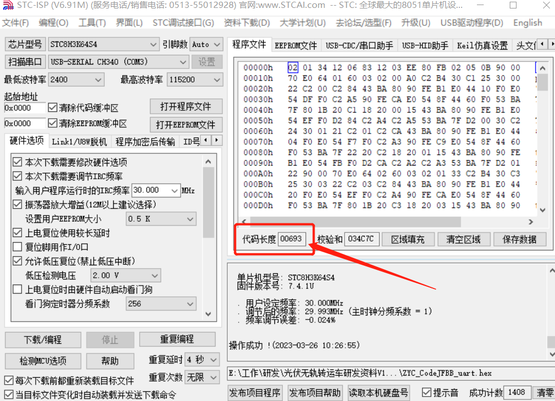The image size is (555, 401).
Task: Toggle 提示音 checkbox
Action: [x=427, y=392]
